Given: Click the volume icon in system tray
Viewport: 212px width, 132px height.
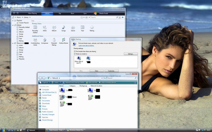Looking at the screenshot, I should (x=205, y=130).
